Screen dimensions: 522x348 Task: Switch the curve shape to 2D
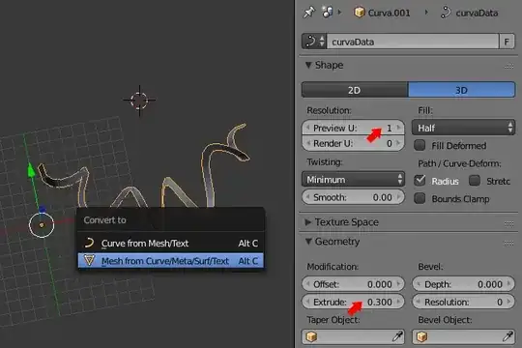(355, 90)
